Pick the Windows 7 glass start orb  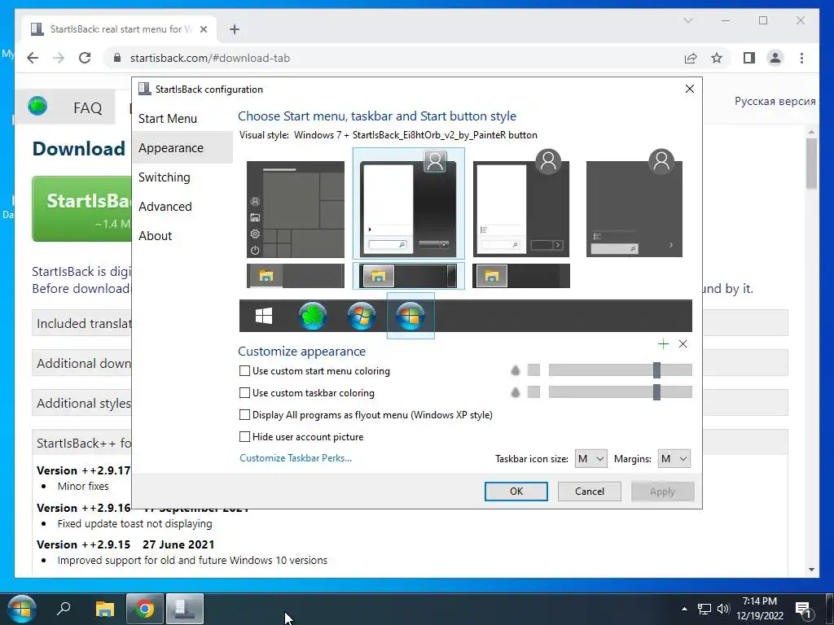point(362,316)
